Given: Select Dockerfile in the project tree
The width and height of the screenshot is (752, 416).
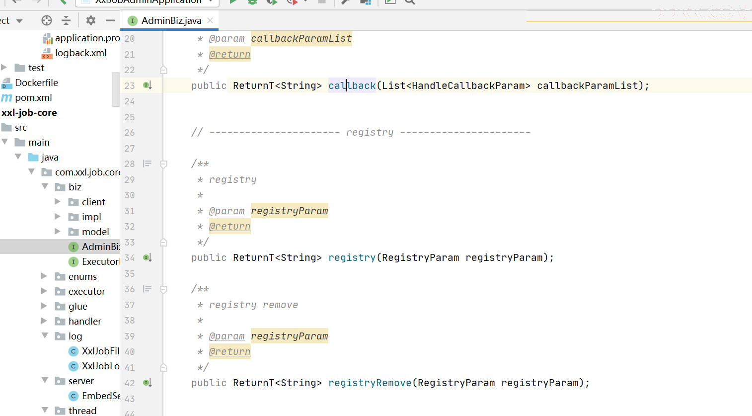Looking at the screenshot, I should (x=36, y=83).
